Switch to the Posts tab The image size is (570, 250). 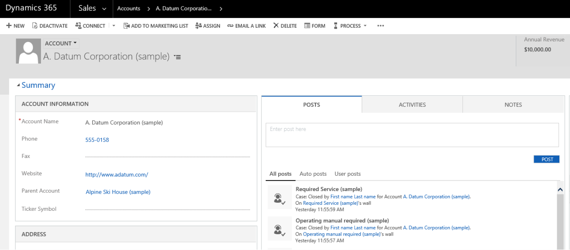311,105
